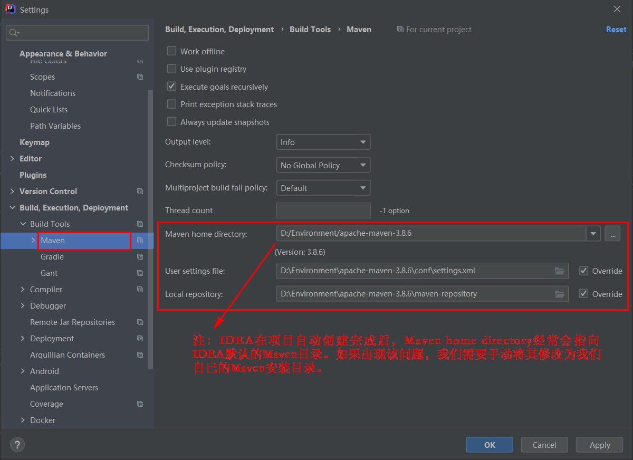Image resolution: width=633 pixels, height=460 pixels.
Task: Open the Plugins settings page
Action: tap(33, 175)
